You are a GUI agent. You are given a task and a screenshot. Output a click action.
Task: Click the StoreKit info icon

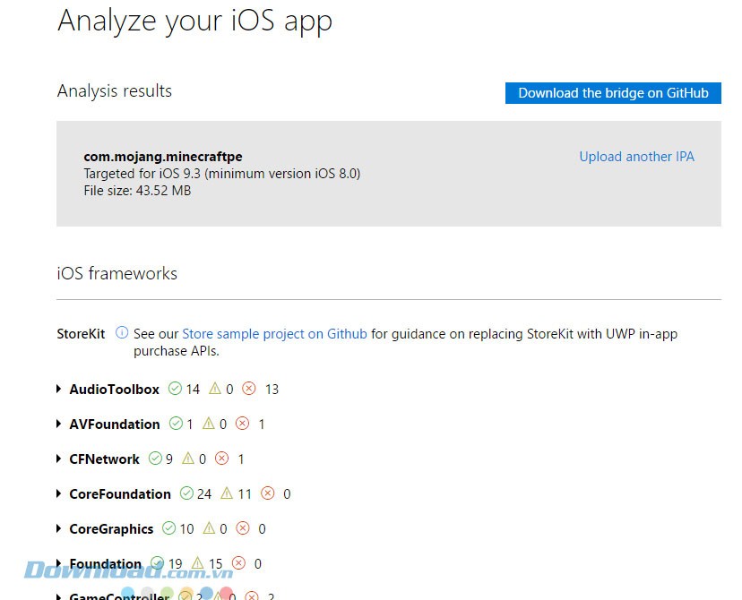122,333
